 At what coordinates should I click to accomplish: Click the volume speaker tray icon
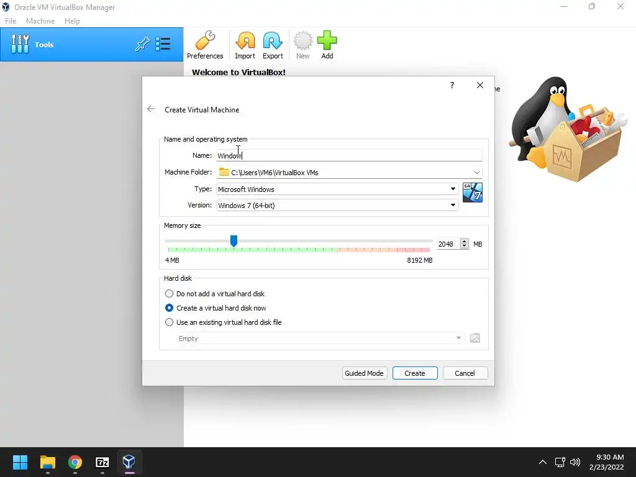point(575,462)
